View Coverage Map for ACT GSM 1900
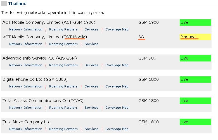 coord(117,29)
